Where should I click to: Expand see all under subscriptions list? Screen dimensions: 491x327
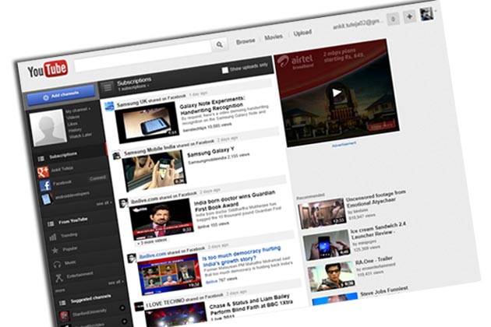[x=104, y=203]
